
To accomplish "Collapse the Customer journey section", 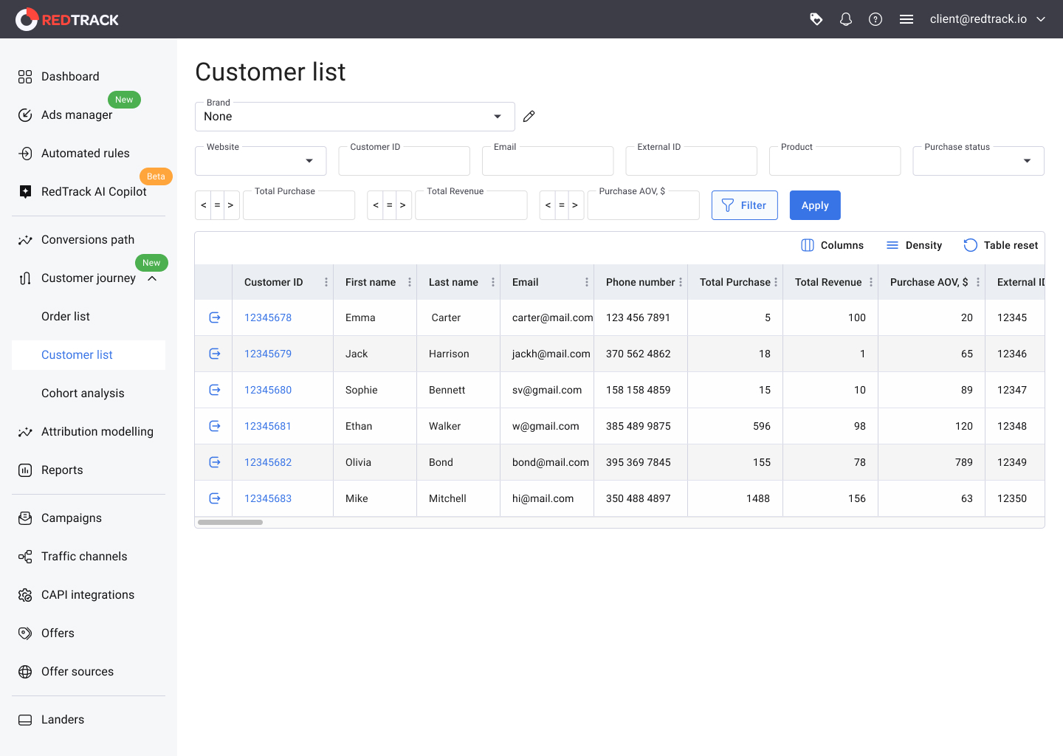I will [152, 278].
